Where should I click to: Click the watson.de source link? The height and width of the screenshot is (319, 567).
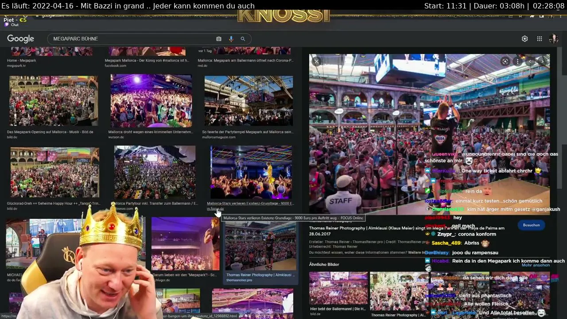coord(117,137)
